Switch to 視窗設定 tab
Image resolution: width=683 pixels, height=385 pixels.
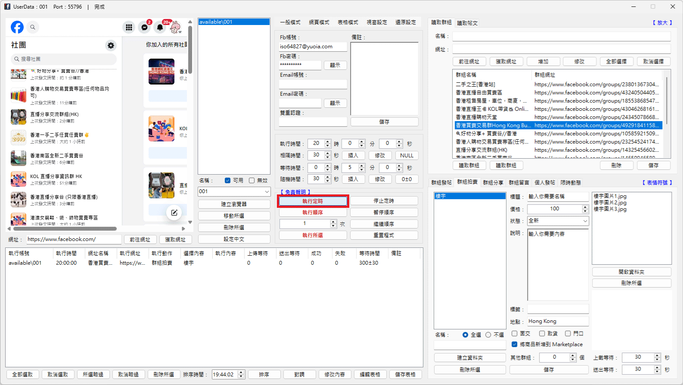pyautogui.click(x=376, y=22)
